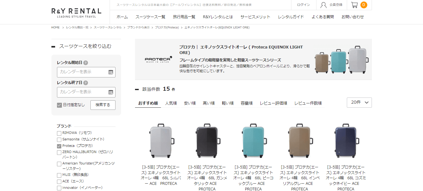Click the ログイン link
423x191 pixels.
click(303, 5)
